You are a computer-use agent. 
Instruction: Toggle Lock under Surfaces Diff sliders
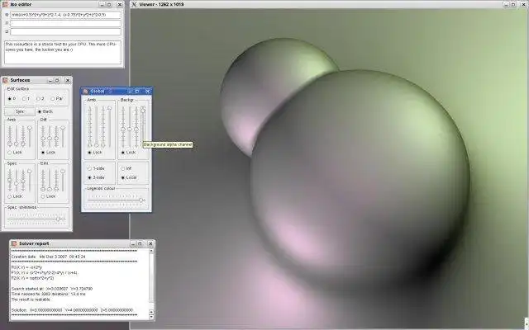(x=43, y=153)
